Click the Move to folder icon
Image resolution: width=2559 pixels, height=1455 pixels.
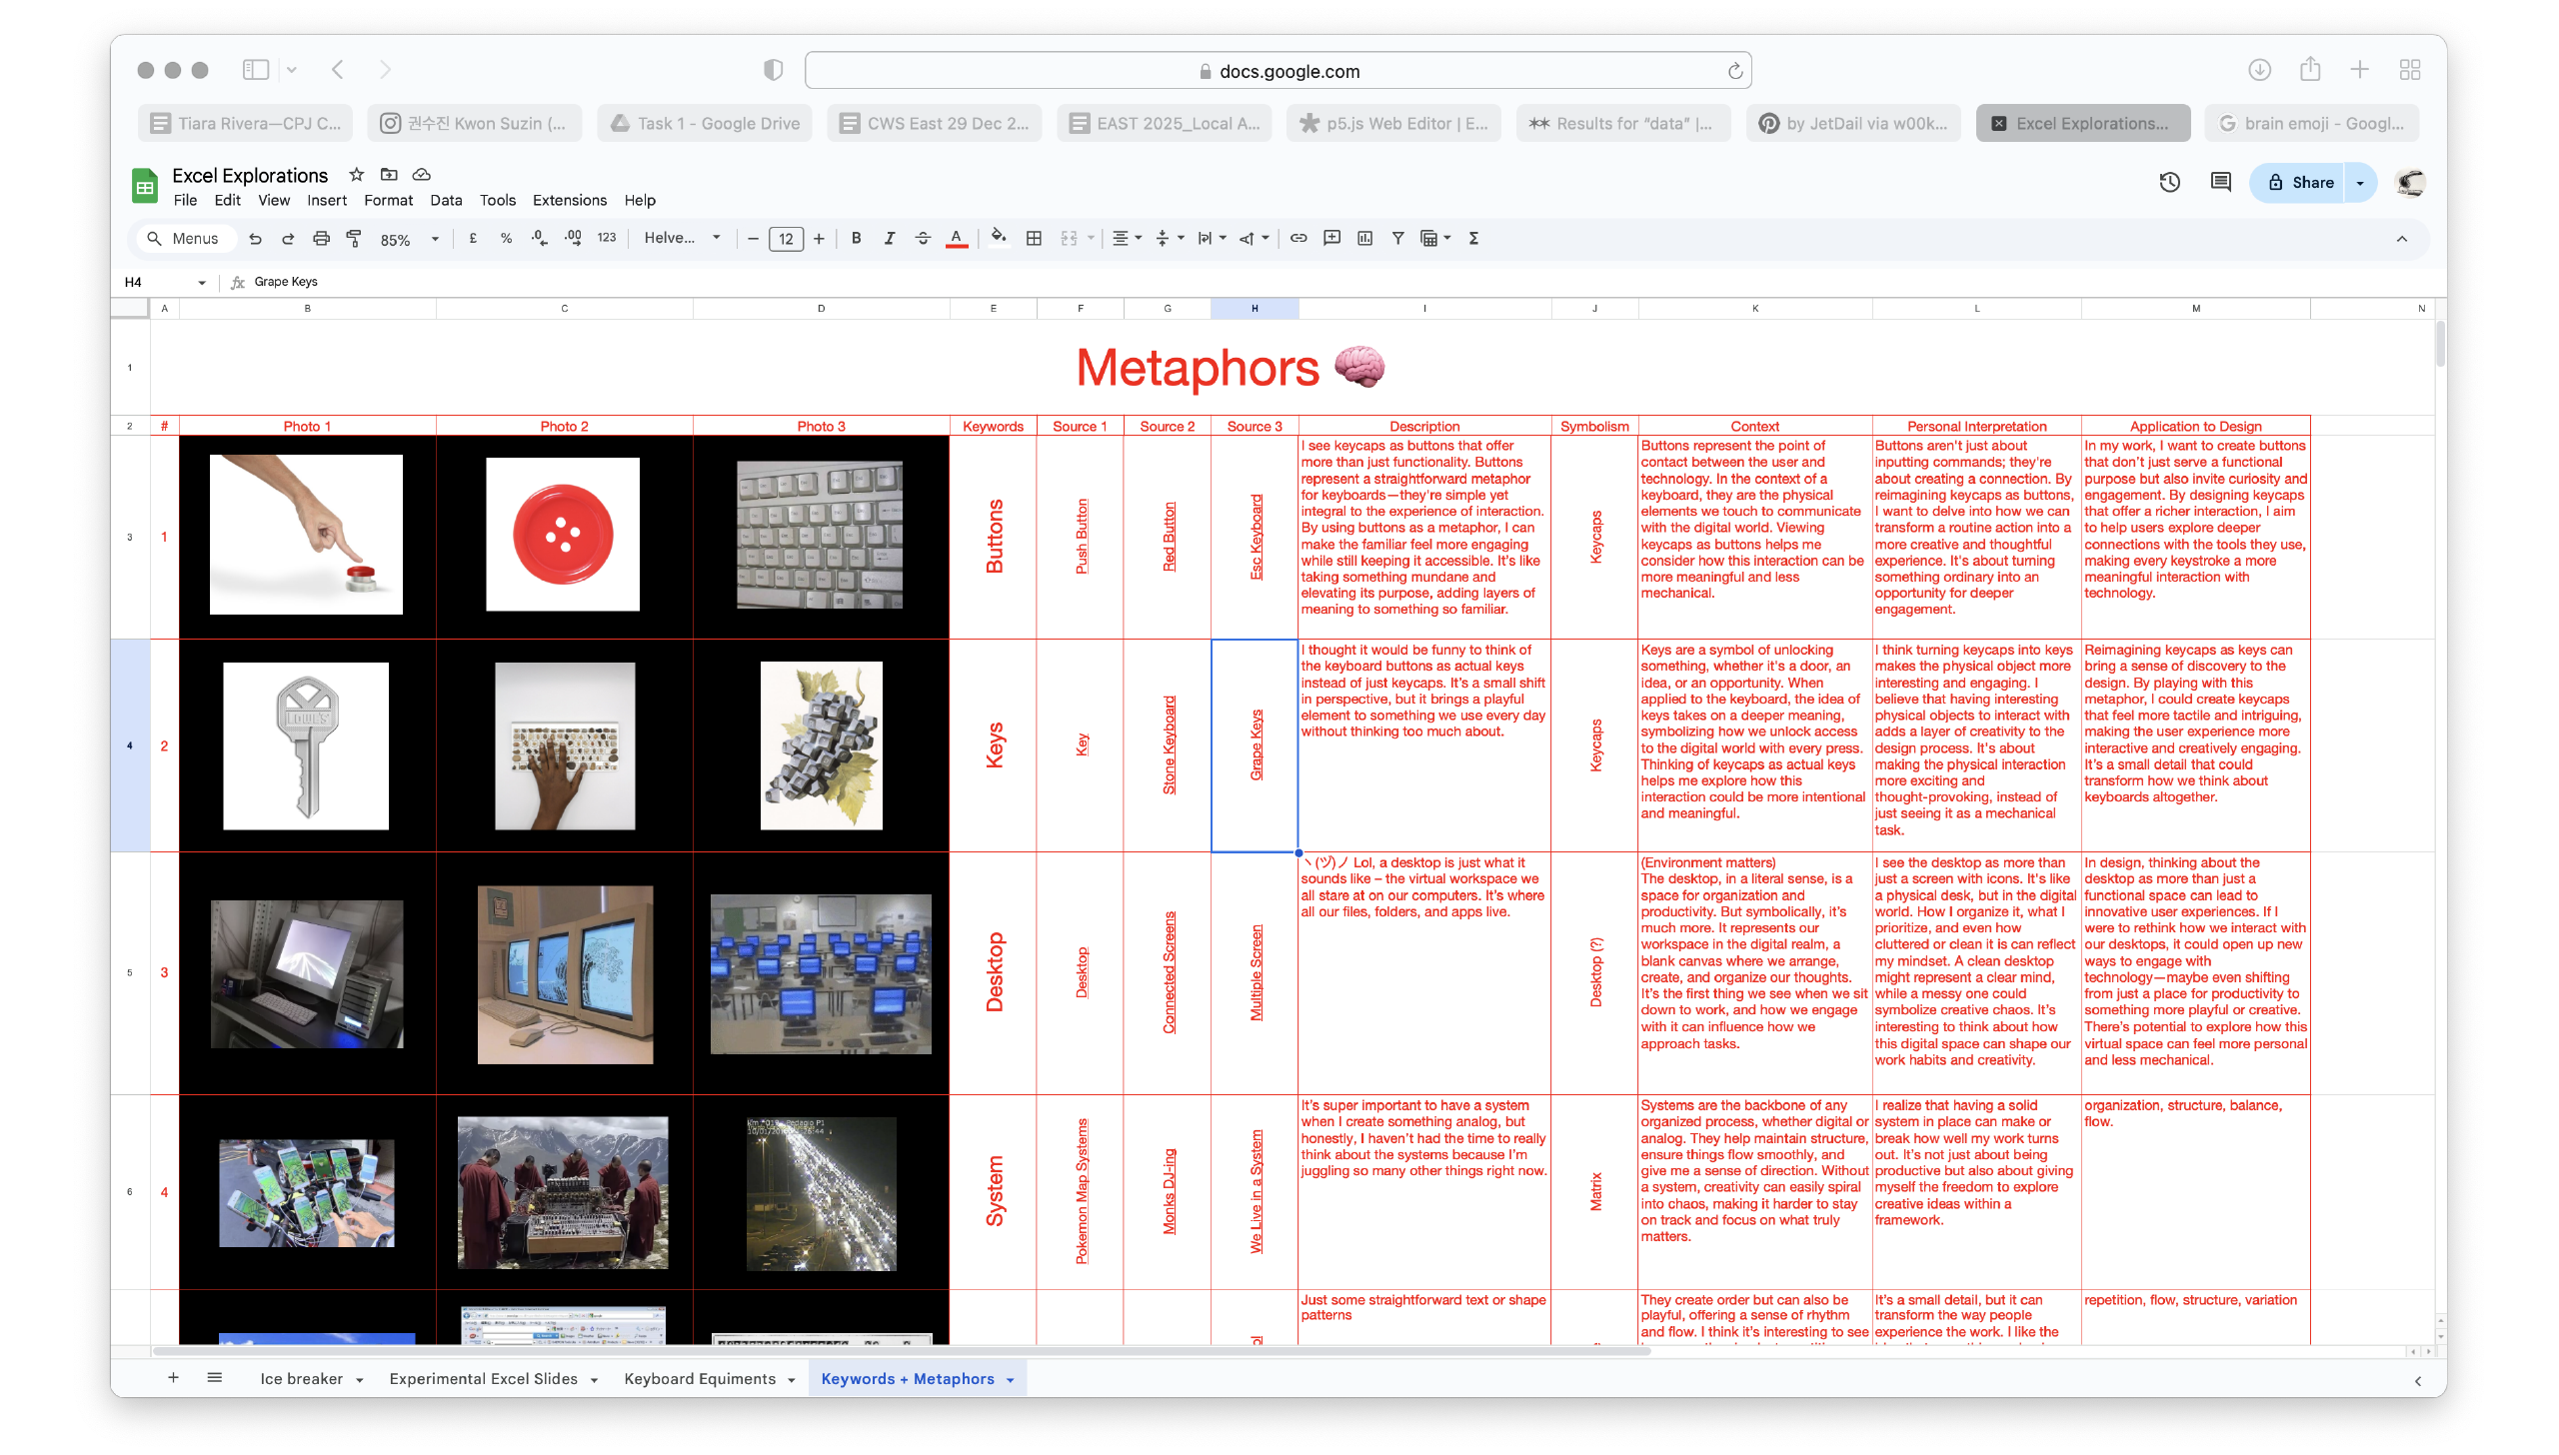(x=390, y=175)
